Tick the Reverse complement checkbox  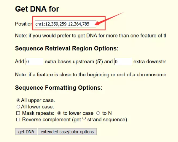[18, 120]
